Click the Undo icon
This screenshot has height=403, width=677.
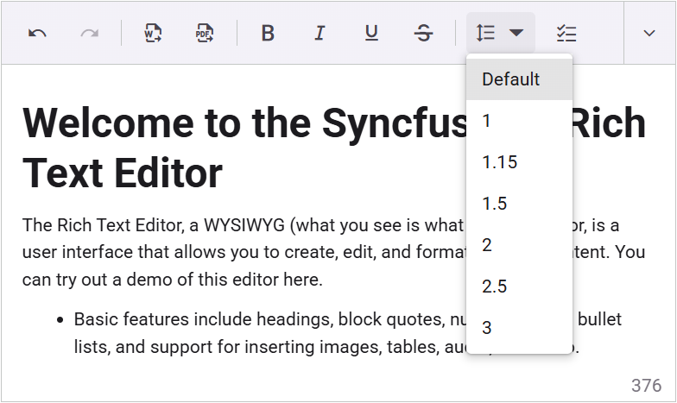(37, 34)
